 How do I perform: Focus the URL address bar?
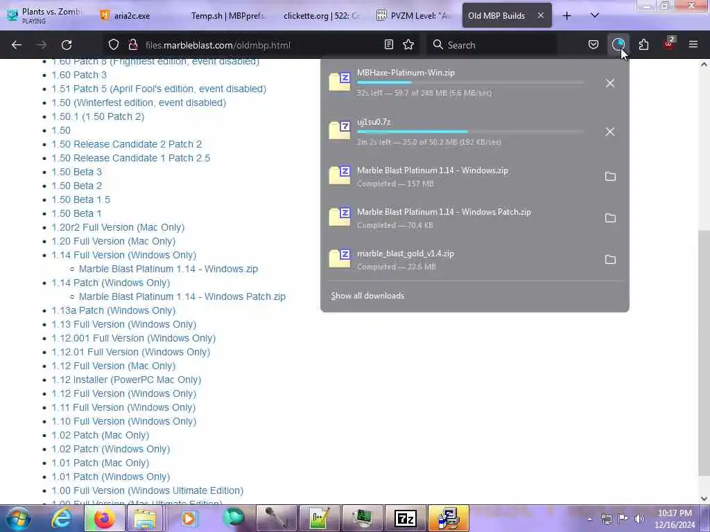click(x=263, y=45)
